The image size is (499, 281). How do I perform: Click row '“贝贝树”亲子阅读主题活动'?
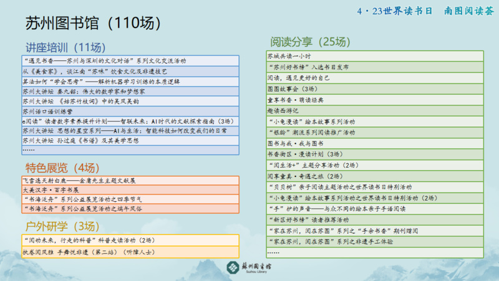pyautogui.click(x=375, y=187)
